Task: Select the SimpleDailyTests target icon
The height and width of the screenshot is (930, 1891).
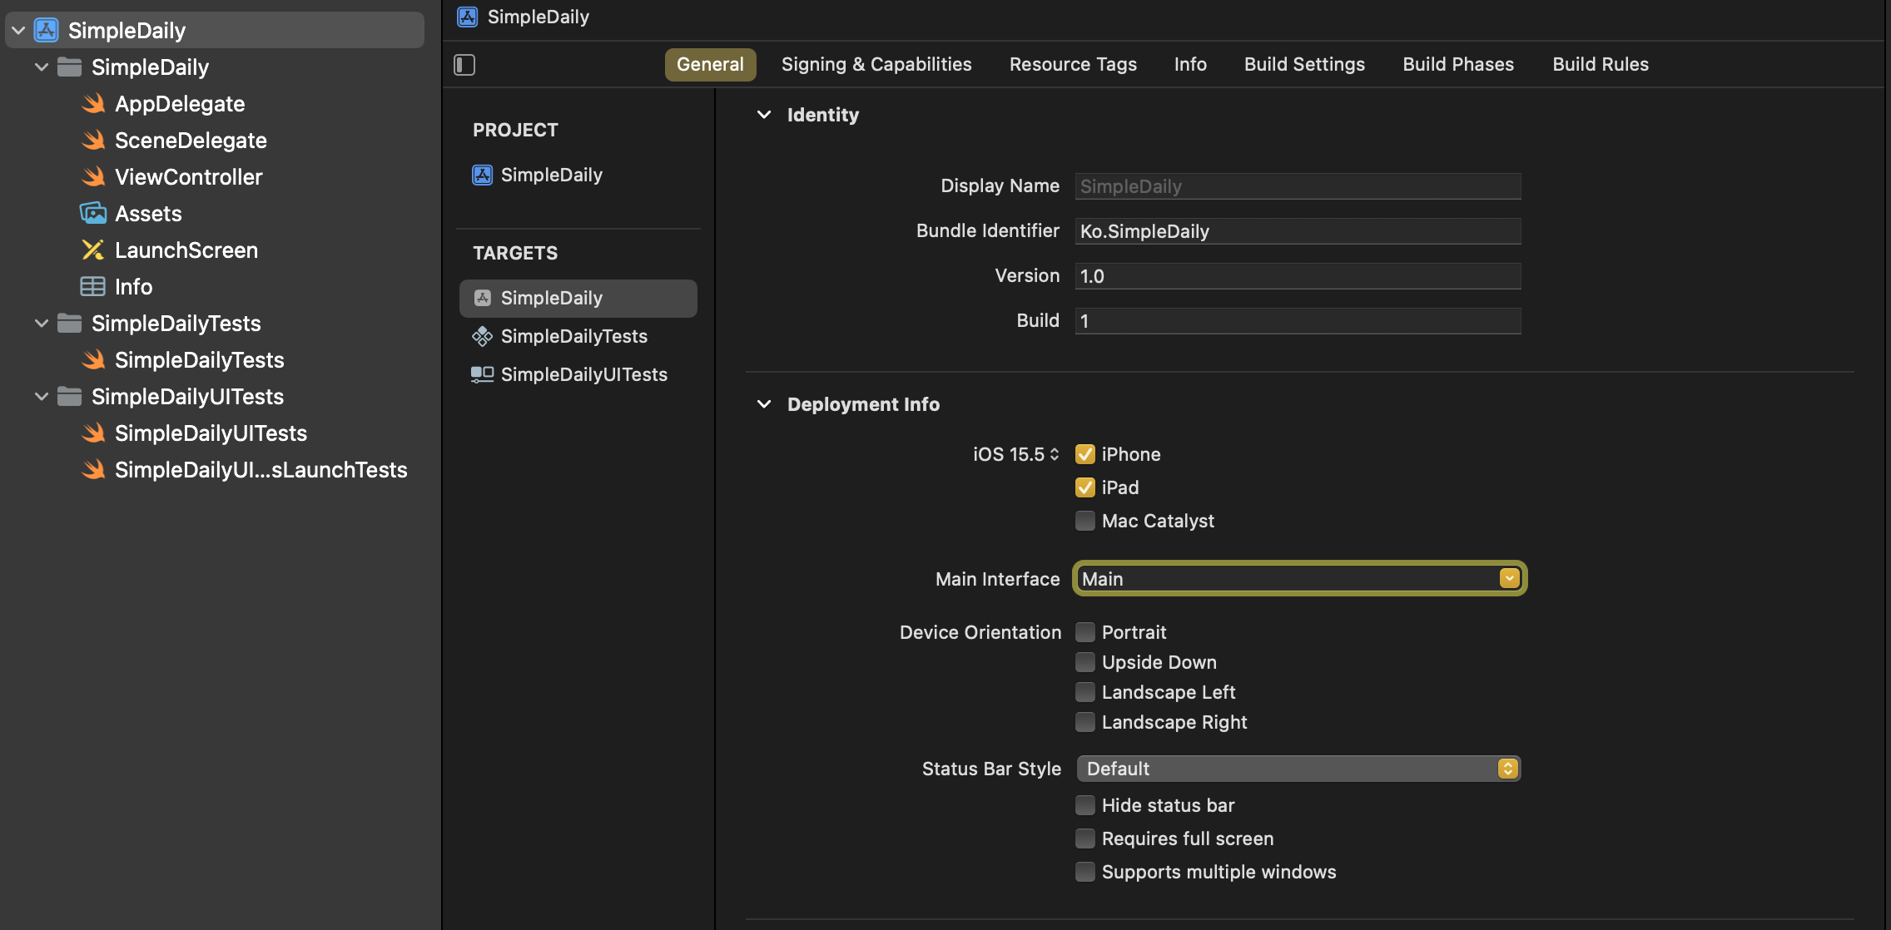Action: tap(482, 336)
